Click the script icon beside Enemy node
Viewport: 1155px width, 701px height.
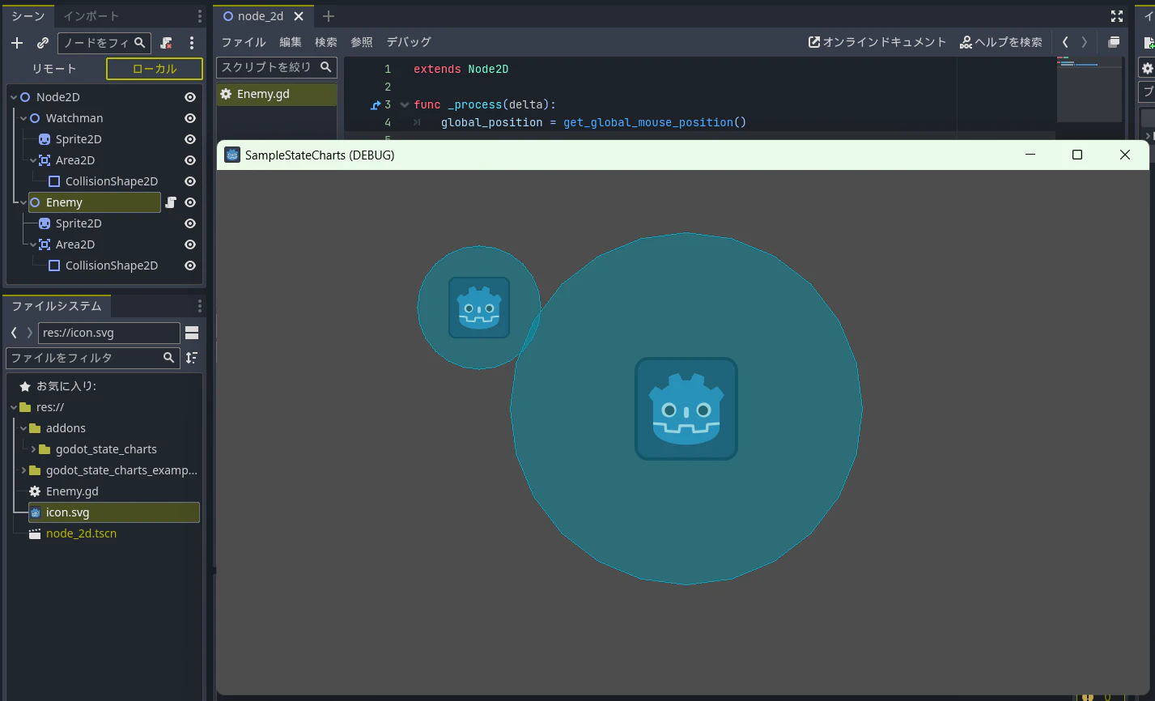(x=171, y=202)
